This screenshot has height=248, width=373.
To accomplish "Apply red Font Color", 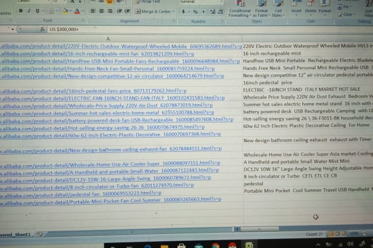I will click(77, 11).
